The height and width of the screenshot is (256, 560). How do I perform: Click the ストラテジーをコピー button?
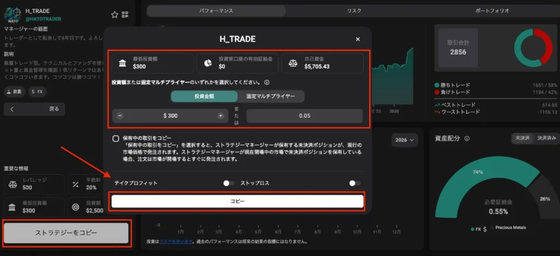pos(66,233)
